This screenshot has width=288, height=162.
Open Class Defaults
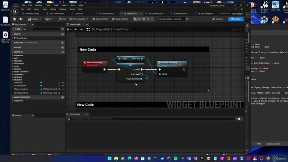tap(120, 19)
